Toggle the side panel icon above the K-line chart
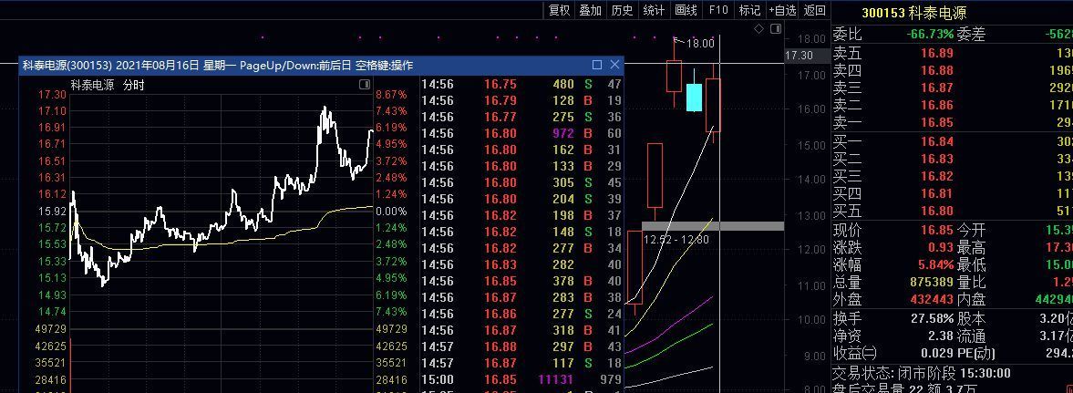 point(777,29)
